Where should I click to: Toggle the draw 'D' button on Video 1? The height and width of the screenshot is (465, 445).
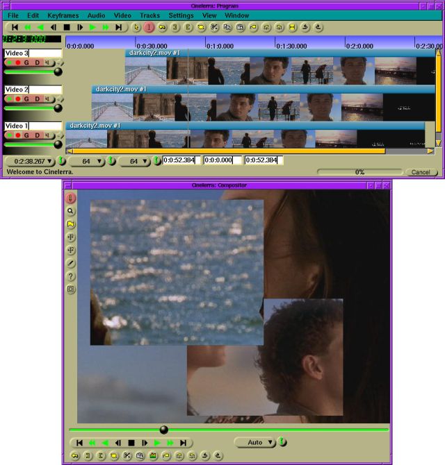click(x=37, y=135)
